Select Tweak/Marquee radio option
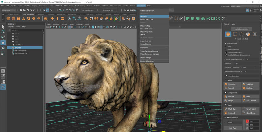The image size is (262, 132). pos(225,49)
